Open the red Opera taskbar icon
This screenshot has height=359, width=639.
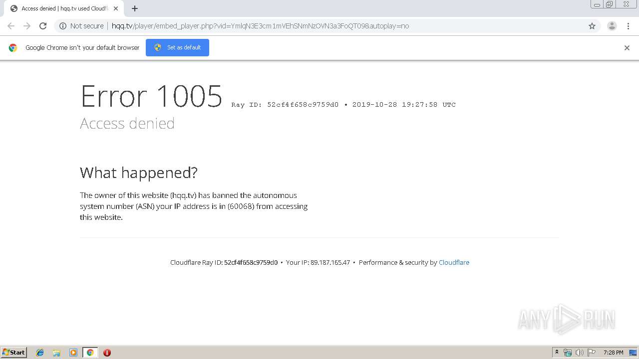tap(107, 353)
